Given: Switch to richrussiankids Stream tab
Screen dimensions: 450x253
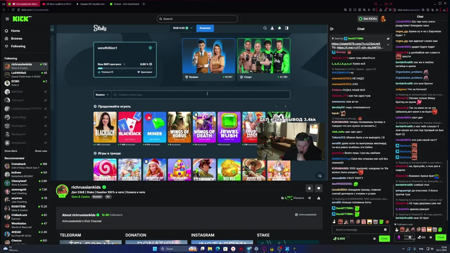Looking at the screenshot, I should (23, 4).
